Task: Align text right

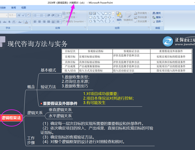Action: [44, 21]
